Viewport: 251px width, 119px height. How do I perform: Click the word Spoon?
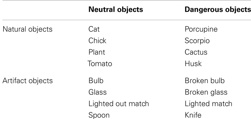pyautogui.click(x=99, y=116)
